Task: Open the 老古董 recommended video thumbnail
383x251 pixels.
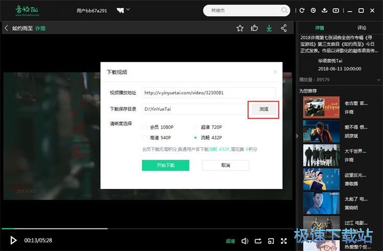Action: [x=321, y=107]
